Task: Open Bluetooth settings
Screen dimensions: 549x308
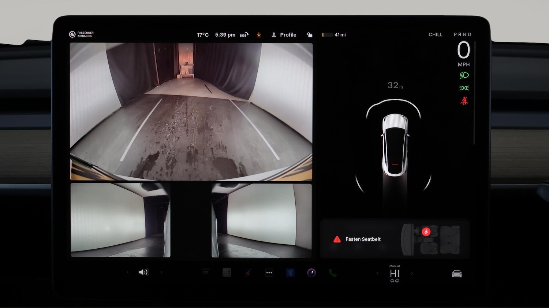Action: point(290,273)
